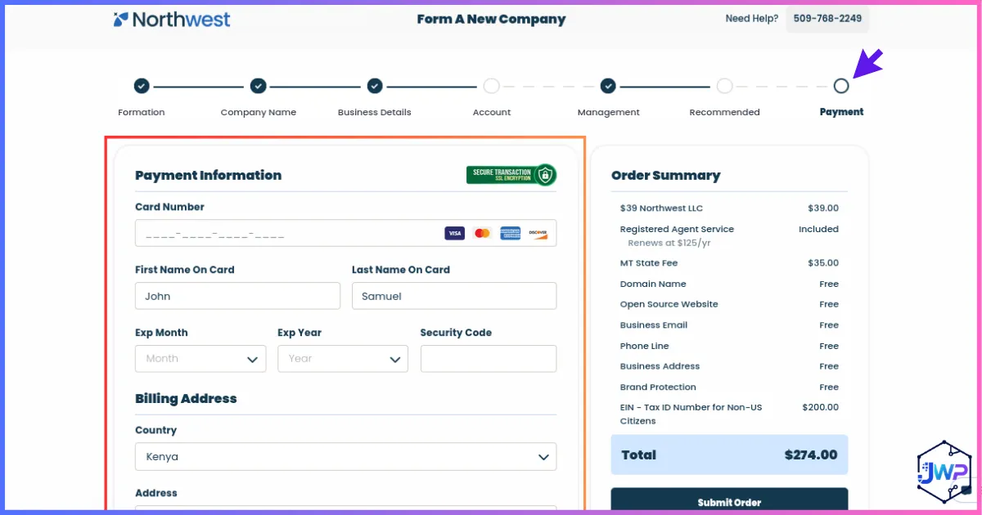Click the Payment step label
The height and width of the screenshot is (515, 982).
click(x=841, y=112)
